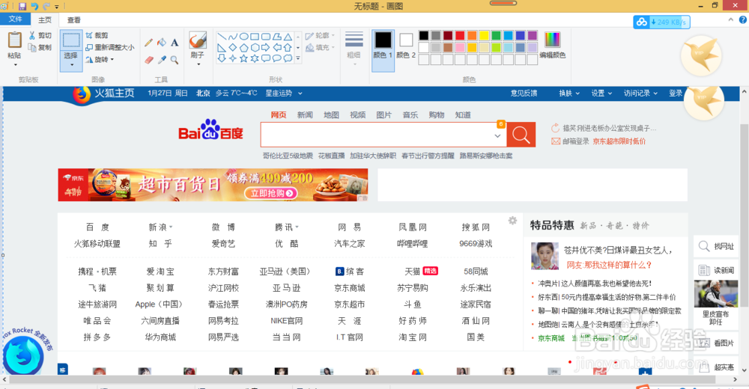749x389 pixels.
Task: Choose the right arrow shape
Action: coord(266,48)
